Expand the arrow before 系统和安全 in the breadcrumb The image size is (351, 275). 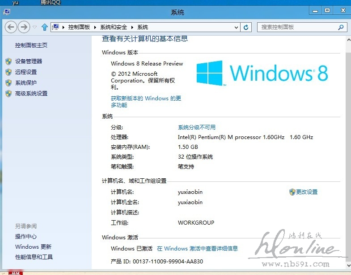point(95,27)
